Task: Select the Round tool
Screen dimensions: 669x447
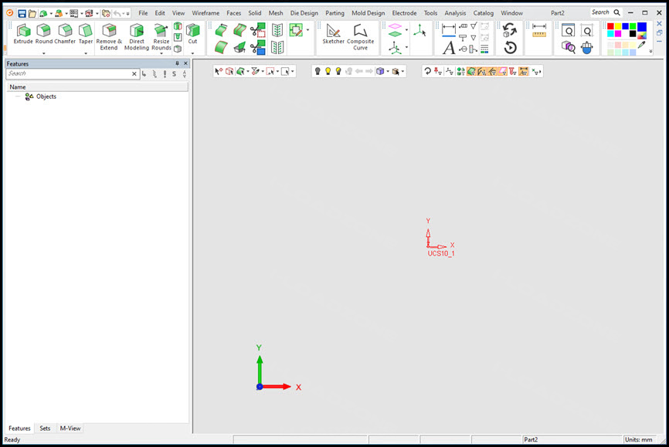Action: tap(43, 34)
